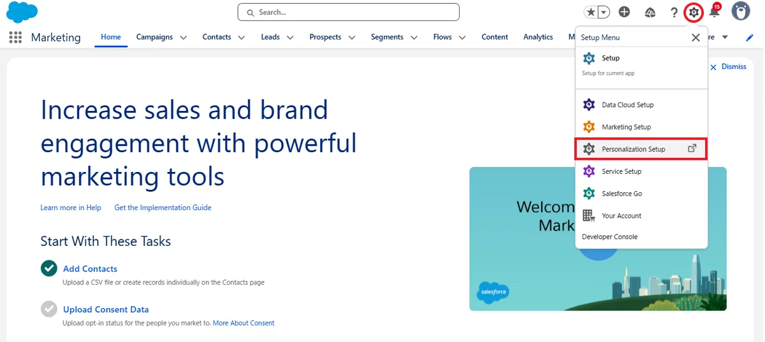Open the Flows tab
765x342 pixels.
[x=442, y=37]
